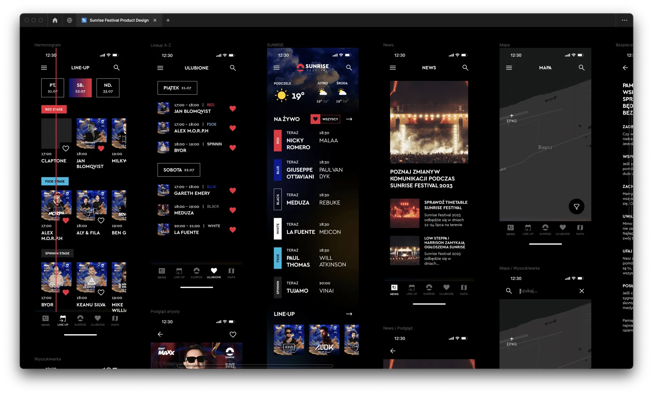This screenshot has height=395, width=653.
Task: Open the News tab in Harmonogram bottom bar
Action: click(46, 320)
